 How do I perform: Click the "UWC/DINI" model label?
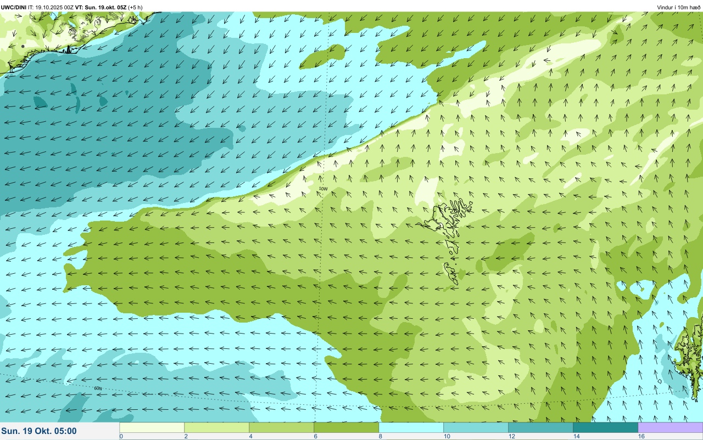(x=14, y=7)
